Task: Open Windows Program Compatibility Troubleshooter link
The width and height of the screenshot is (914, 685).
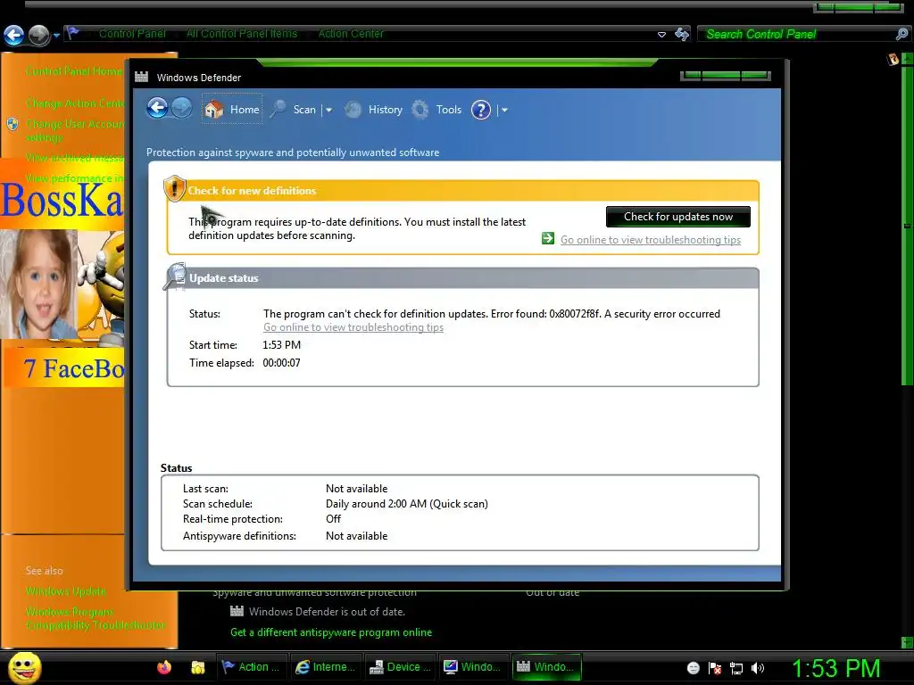Action: coord(95,618)
